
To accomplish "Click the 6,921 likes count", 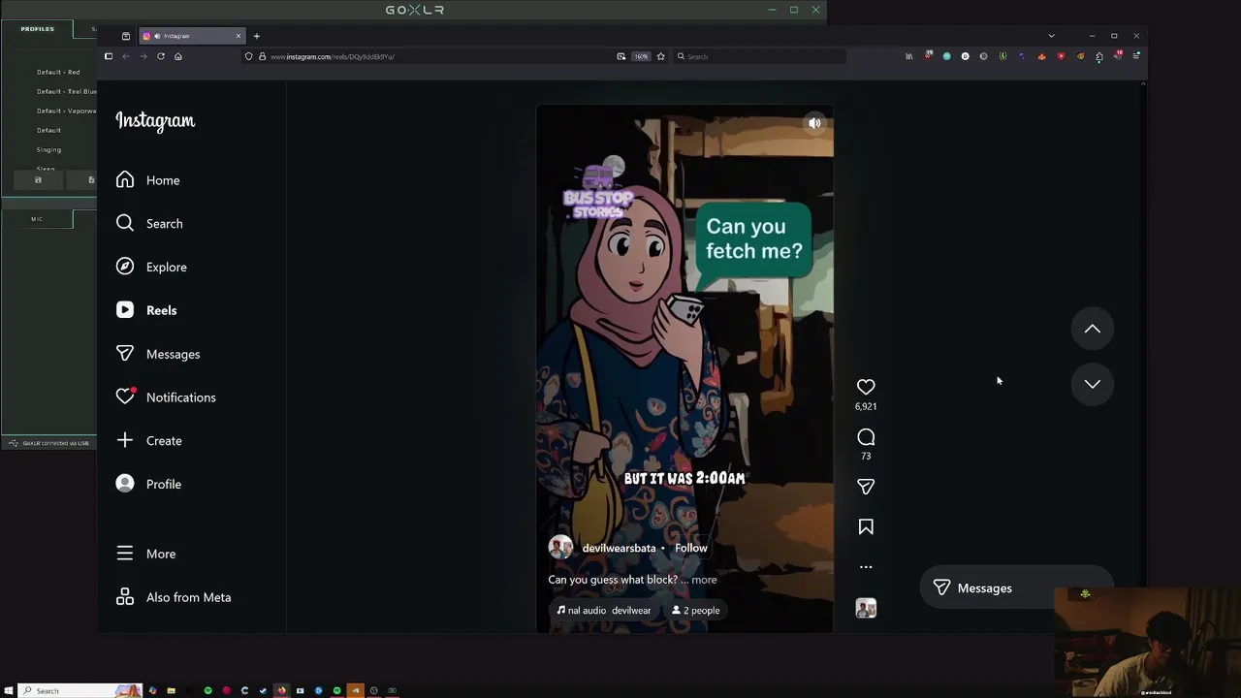I will [x=866, y=407].
